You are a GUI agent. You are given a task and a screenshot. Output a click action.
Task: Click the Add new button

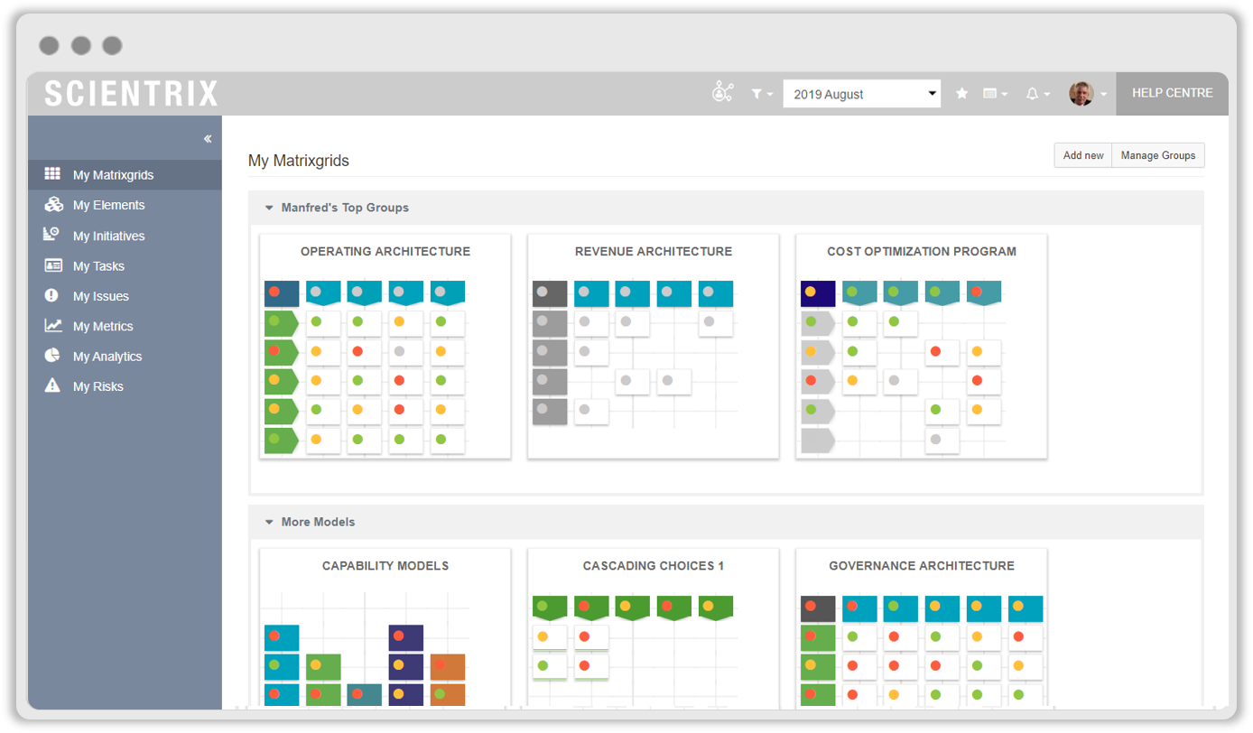(x=1083, y=155)
